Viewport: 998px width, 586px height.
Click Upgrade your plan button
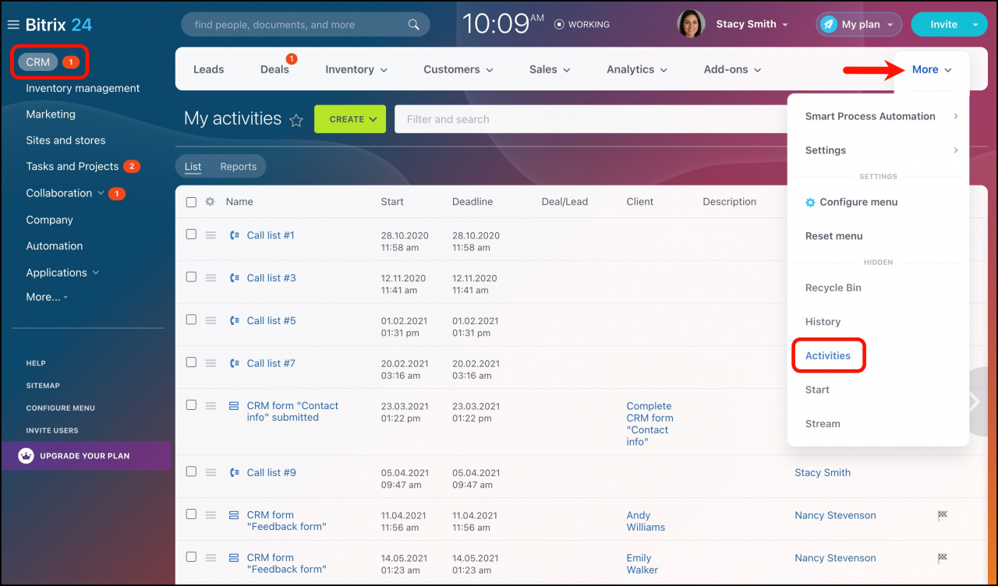click(85, 456)
